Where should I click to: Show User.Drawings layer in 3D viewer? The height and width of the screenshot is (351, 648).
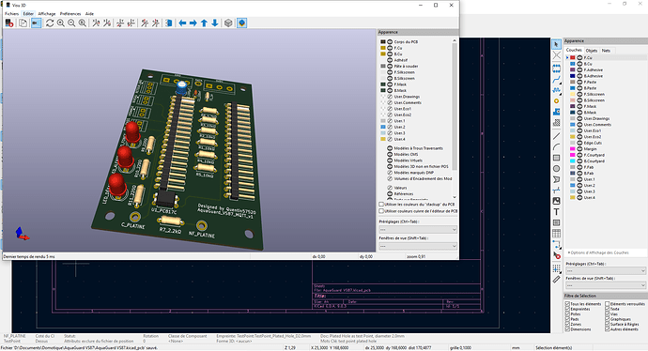[x=390, y=97]
